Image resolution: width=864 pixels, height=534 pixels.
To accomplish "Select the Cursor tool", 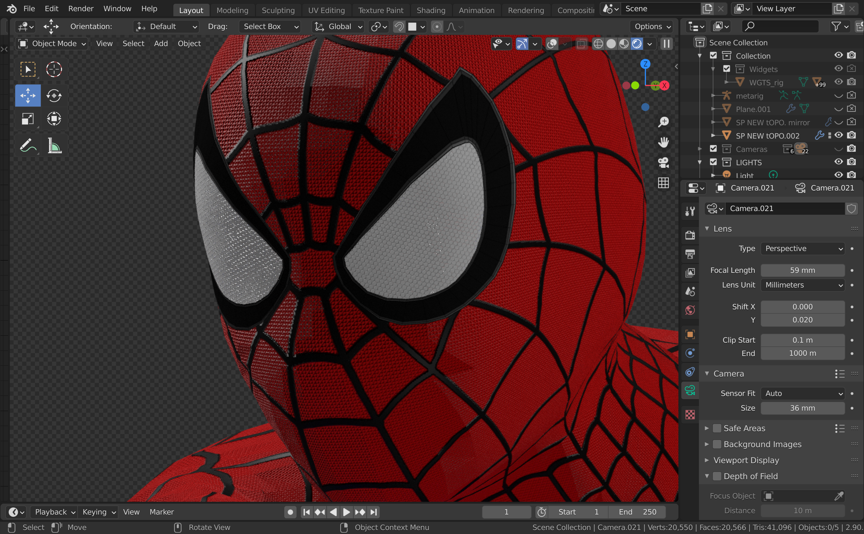I will (x=54, y=69).
